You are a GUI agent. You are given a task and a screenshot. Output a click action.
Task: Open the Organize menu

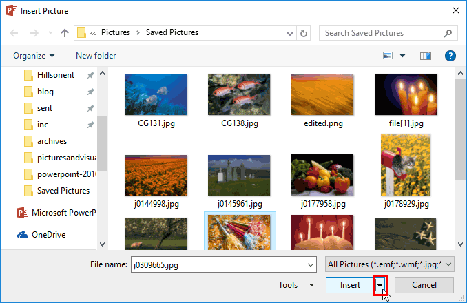click(34, 56)
